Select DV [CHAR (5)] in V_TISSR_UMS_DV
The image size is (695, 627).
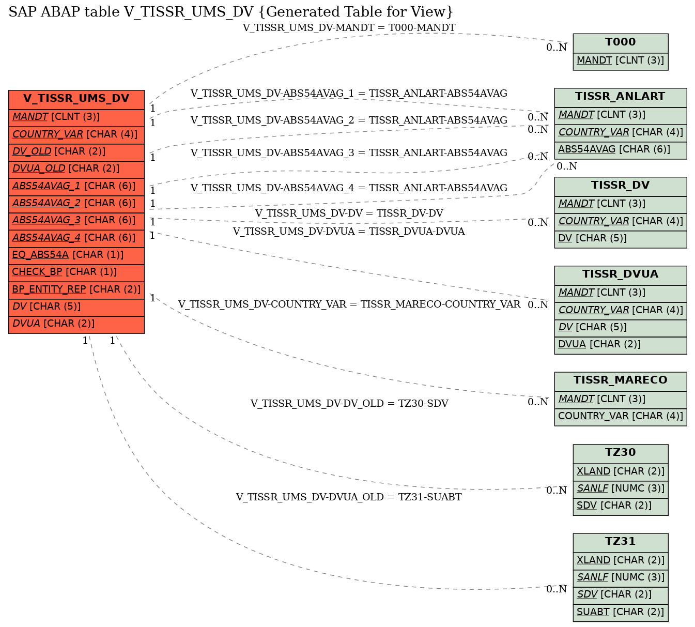[76, 307]
